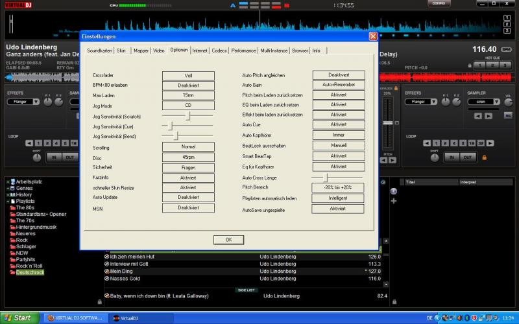Image resolution: width=519 pixels, height=324 pixels.
Task: Open the right deck Flanger effect dropdown
Action: click(x=433, y=102)
